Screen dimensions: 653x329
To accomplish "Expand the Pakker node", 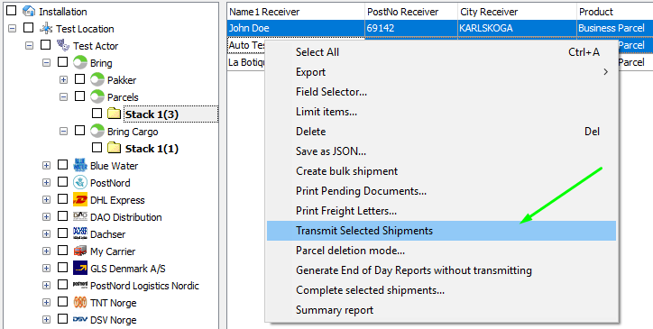I will tap(63, 80).
